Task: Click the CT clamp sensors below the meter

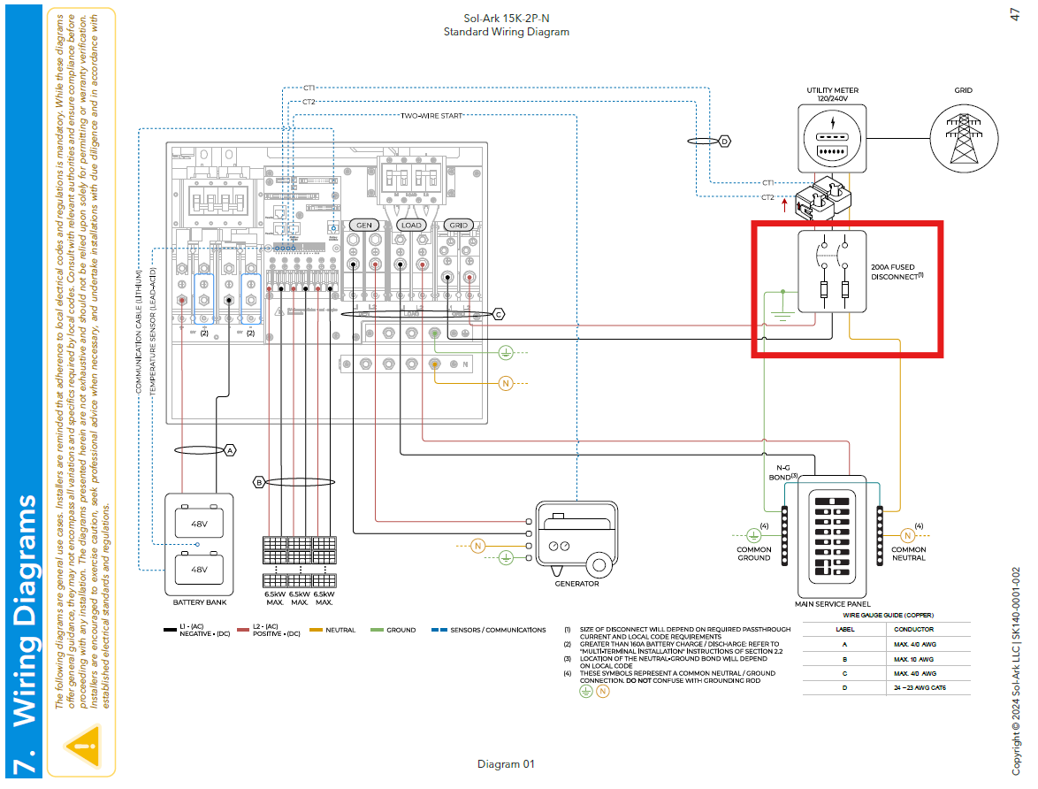Action: point(823,196)
